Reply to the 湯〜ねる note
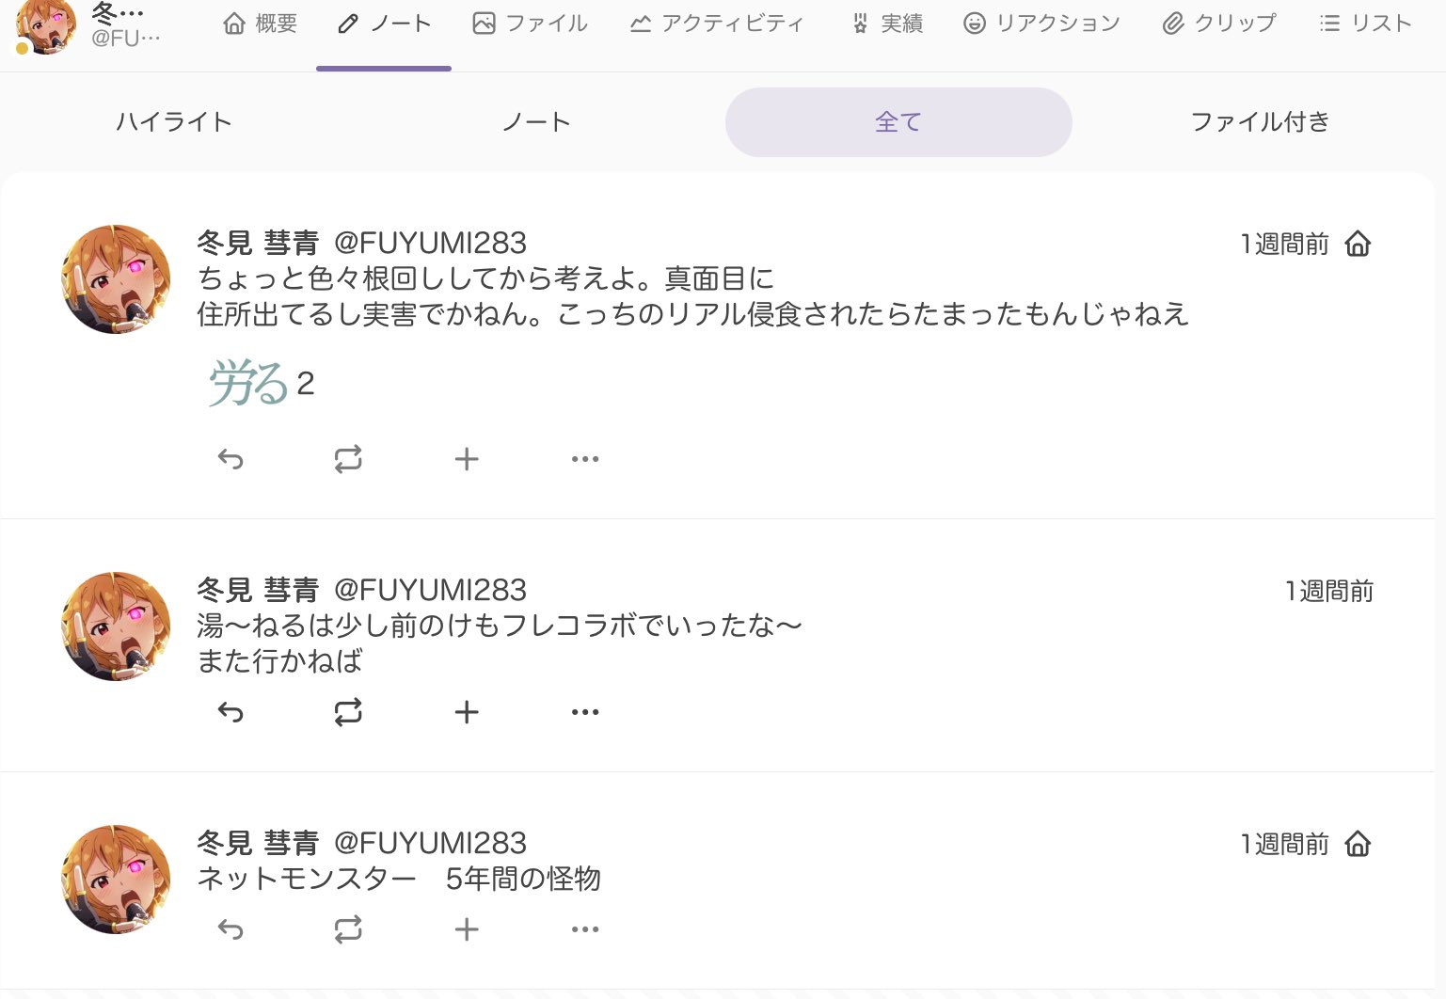This screenshot has width=1446, height=999. 230,712
